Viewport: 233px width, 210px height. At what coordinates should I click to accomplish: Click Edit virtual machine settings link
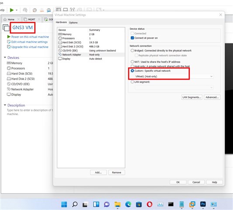[29, 42]
